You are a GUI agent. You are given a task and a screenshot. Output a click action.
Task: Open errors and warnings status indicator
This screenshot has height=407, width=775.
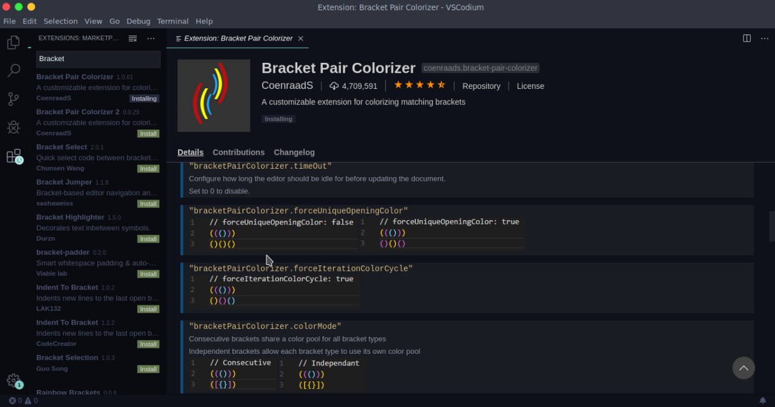(x=23, y=400)
